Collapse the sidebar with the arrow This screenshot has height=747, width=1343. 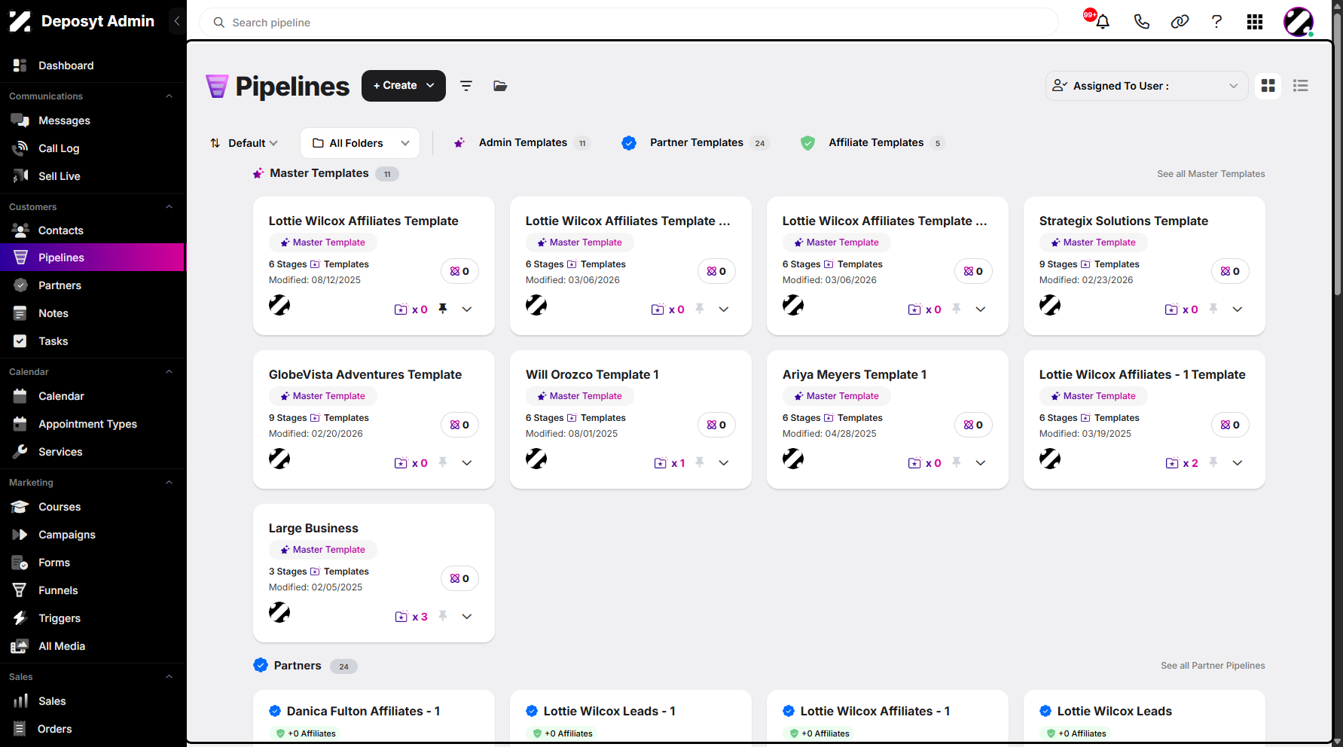[177, 21]
